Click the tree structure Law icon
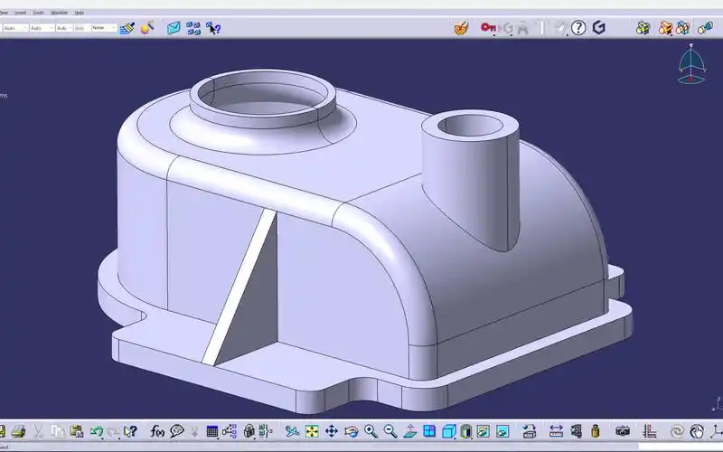 230,431
